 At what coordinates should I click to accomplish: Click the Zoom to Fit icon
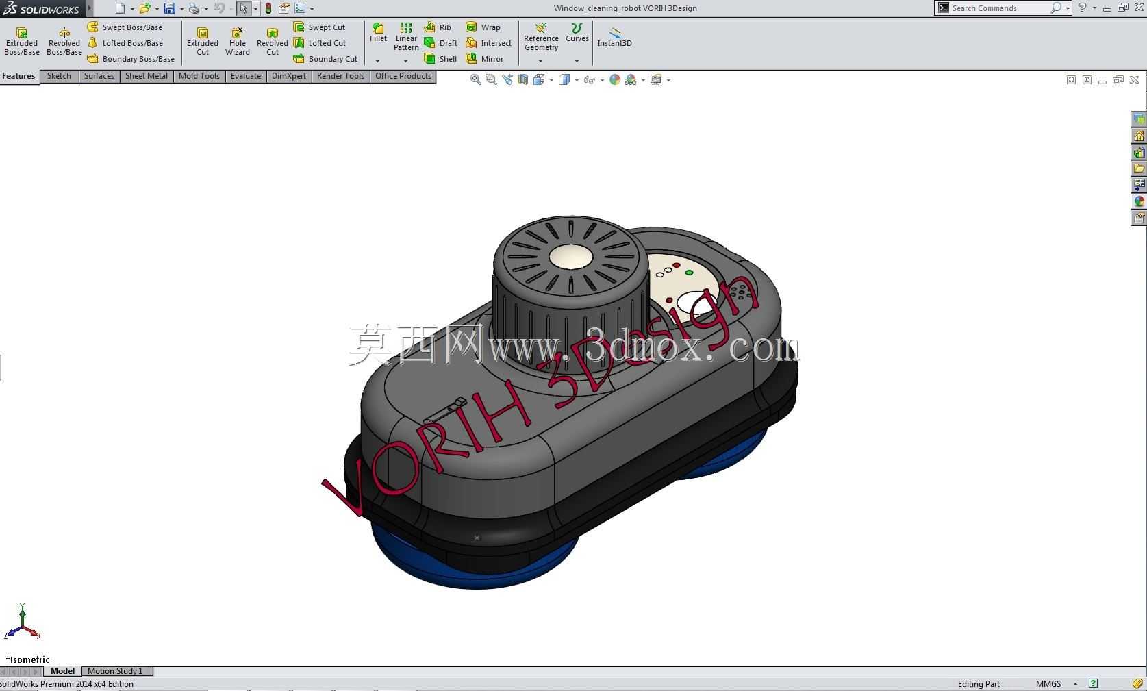475,79
